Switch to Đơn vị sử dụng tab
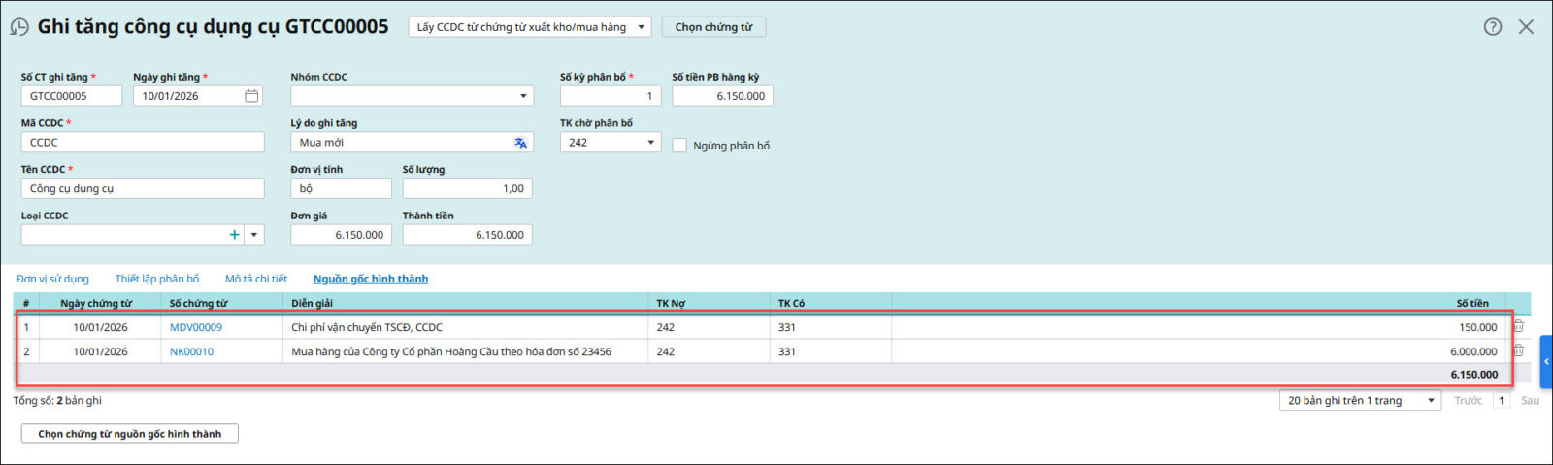1553x465 pixels. [52, 279]
